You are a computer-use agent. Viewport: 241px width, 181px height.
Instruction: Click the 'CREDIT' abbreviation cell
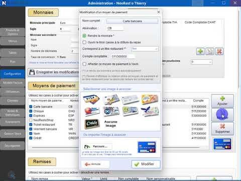(73, 138)
